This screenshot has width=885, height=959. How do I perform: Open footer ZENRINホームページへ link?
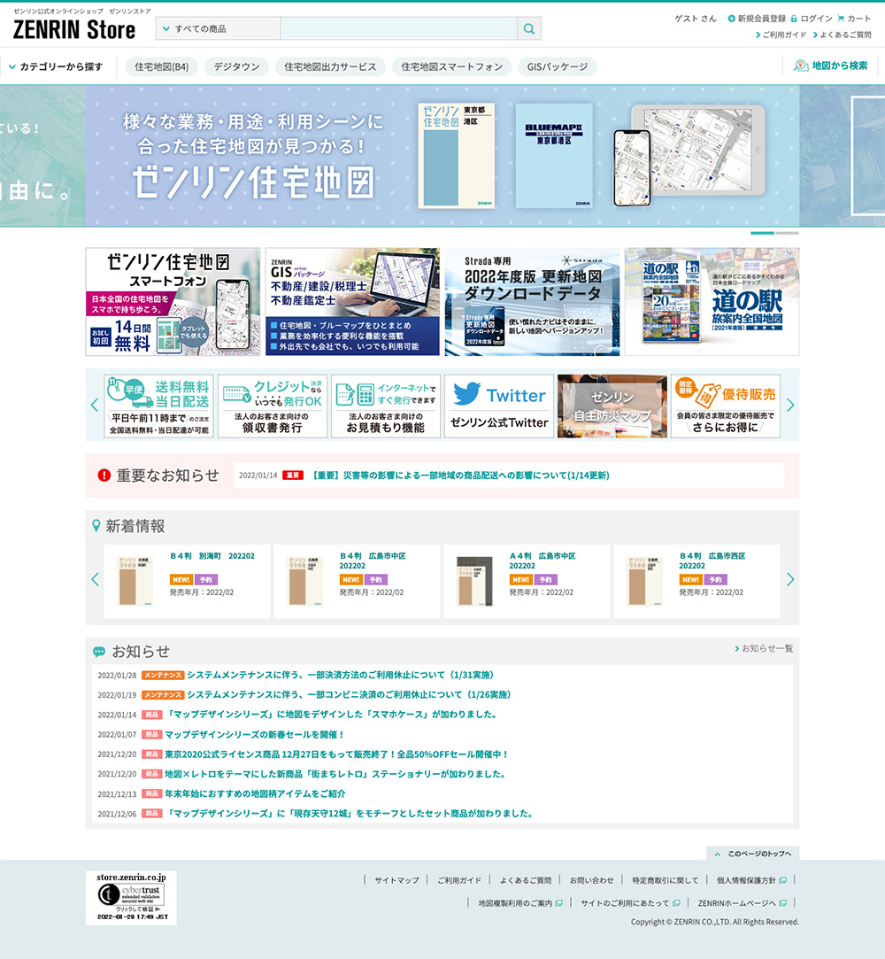click(x=742, y=902)
